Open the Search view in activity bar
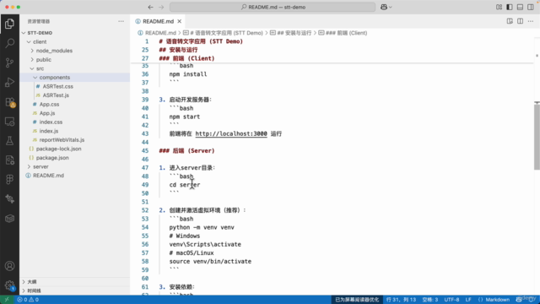The height and width of the screenshot is (304, 540). coord(9,43)
